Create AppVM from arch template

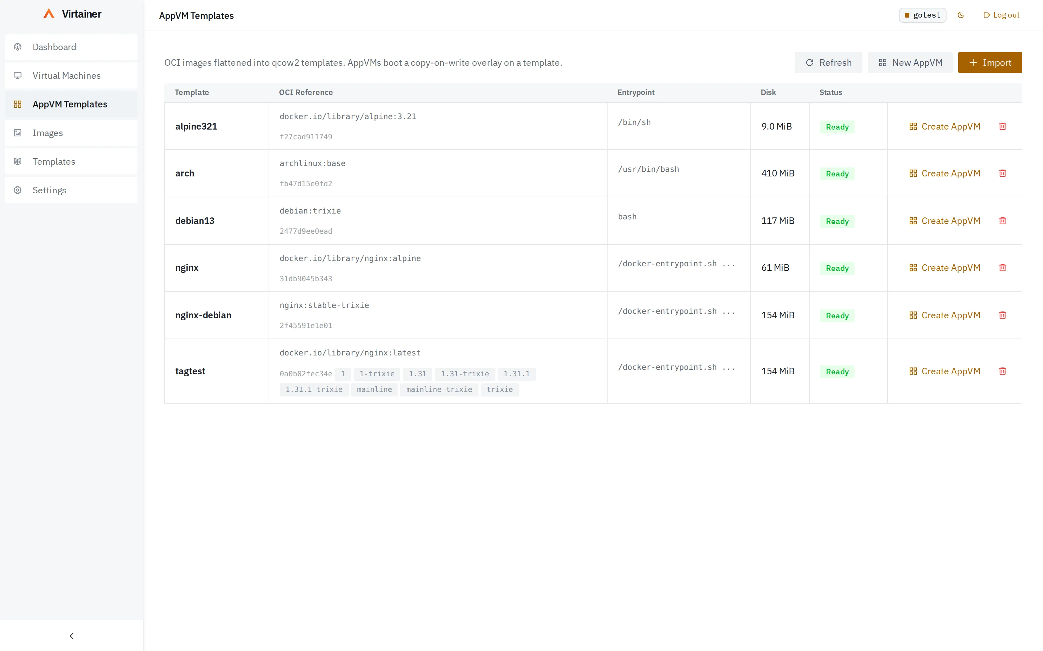click(945, 173)
